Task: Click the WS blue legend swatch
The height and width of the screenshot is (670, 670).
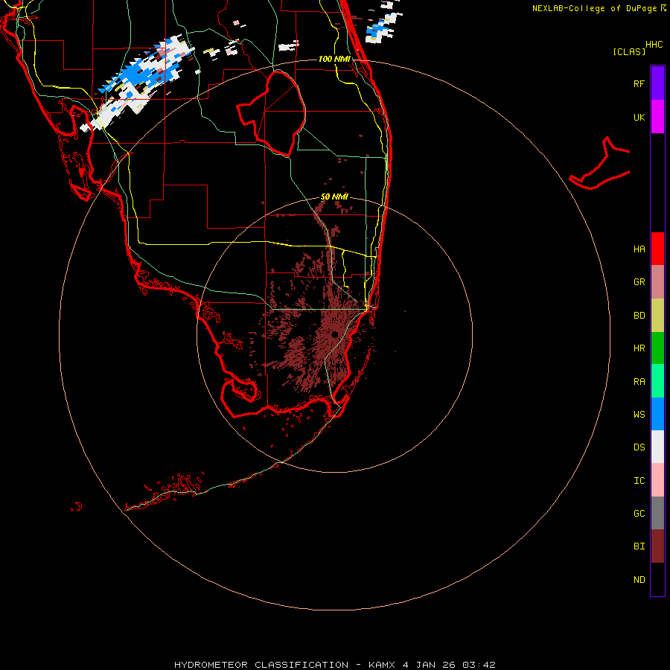Action: coord(657,414)
